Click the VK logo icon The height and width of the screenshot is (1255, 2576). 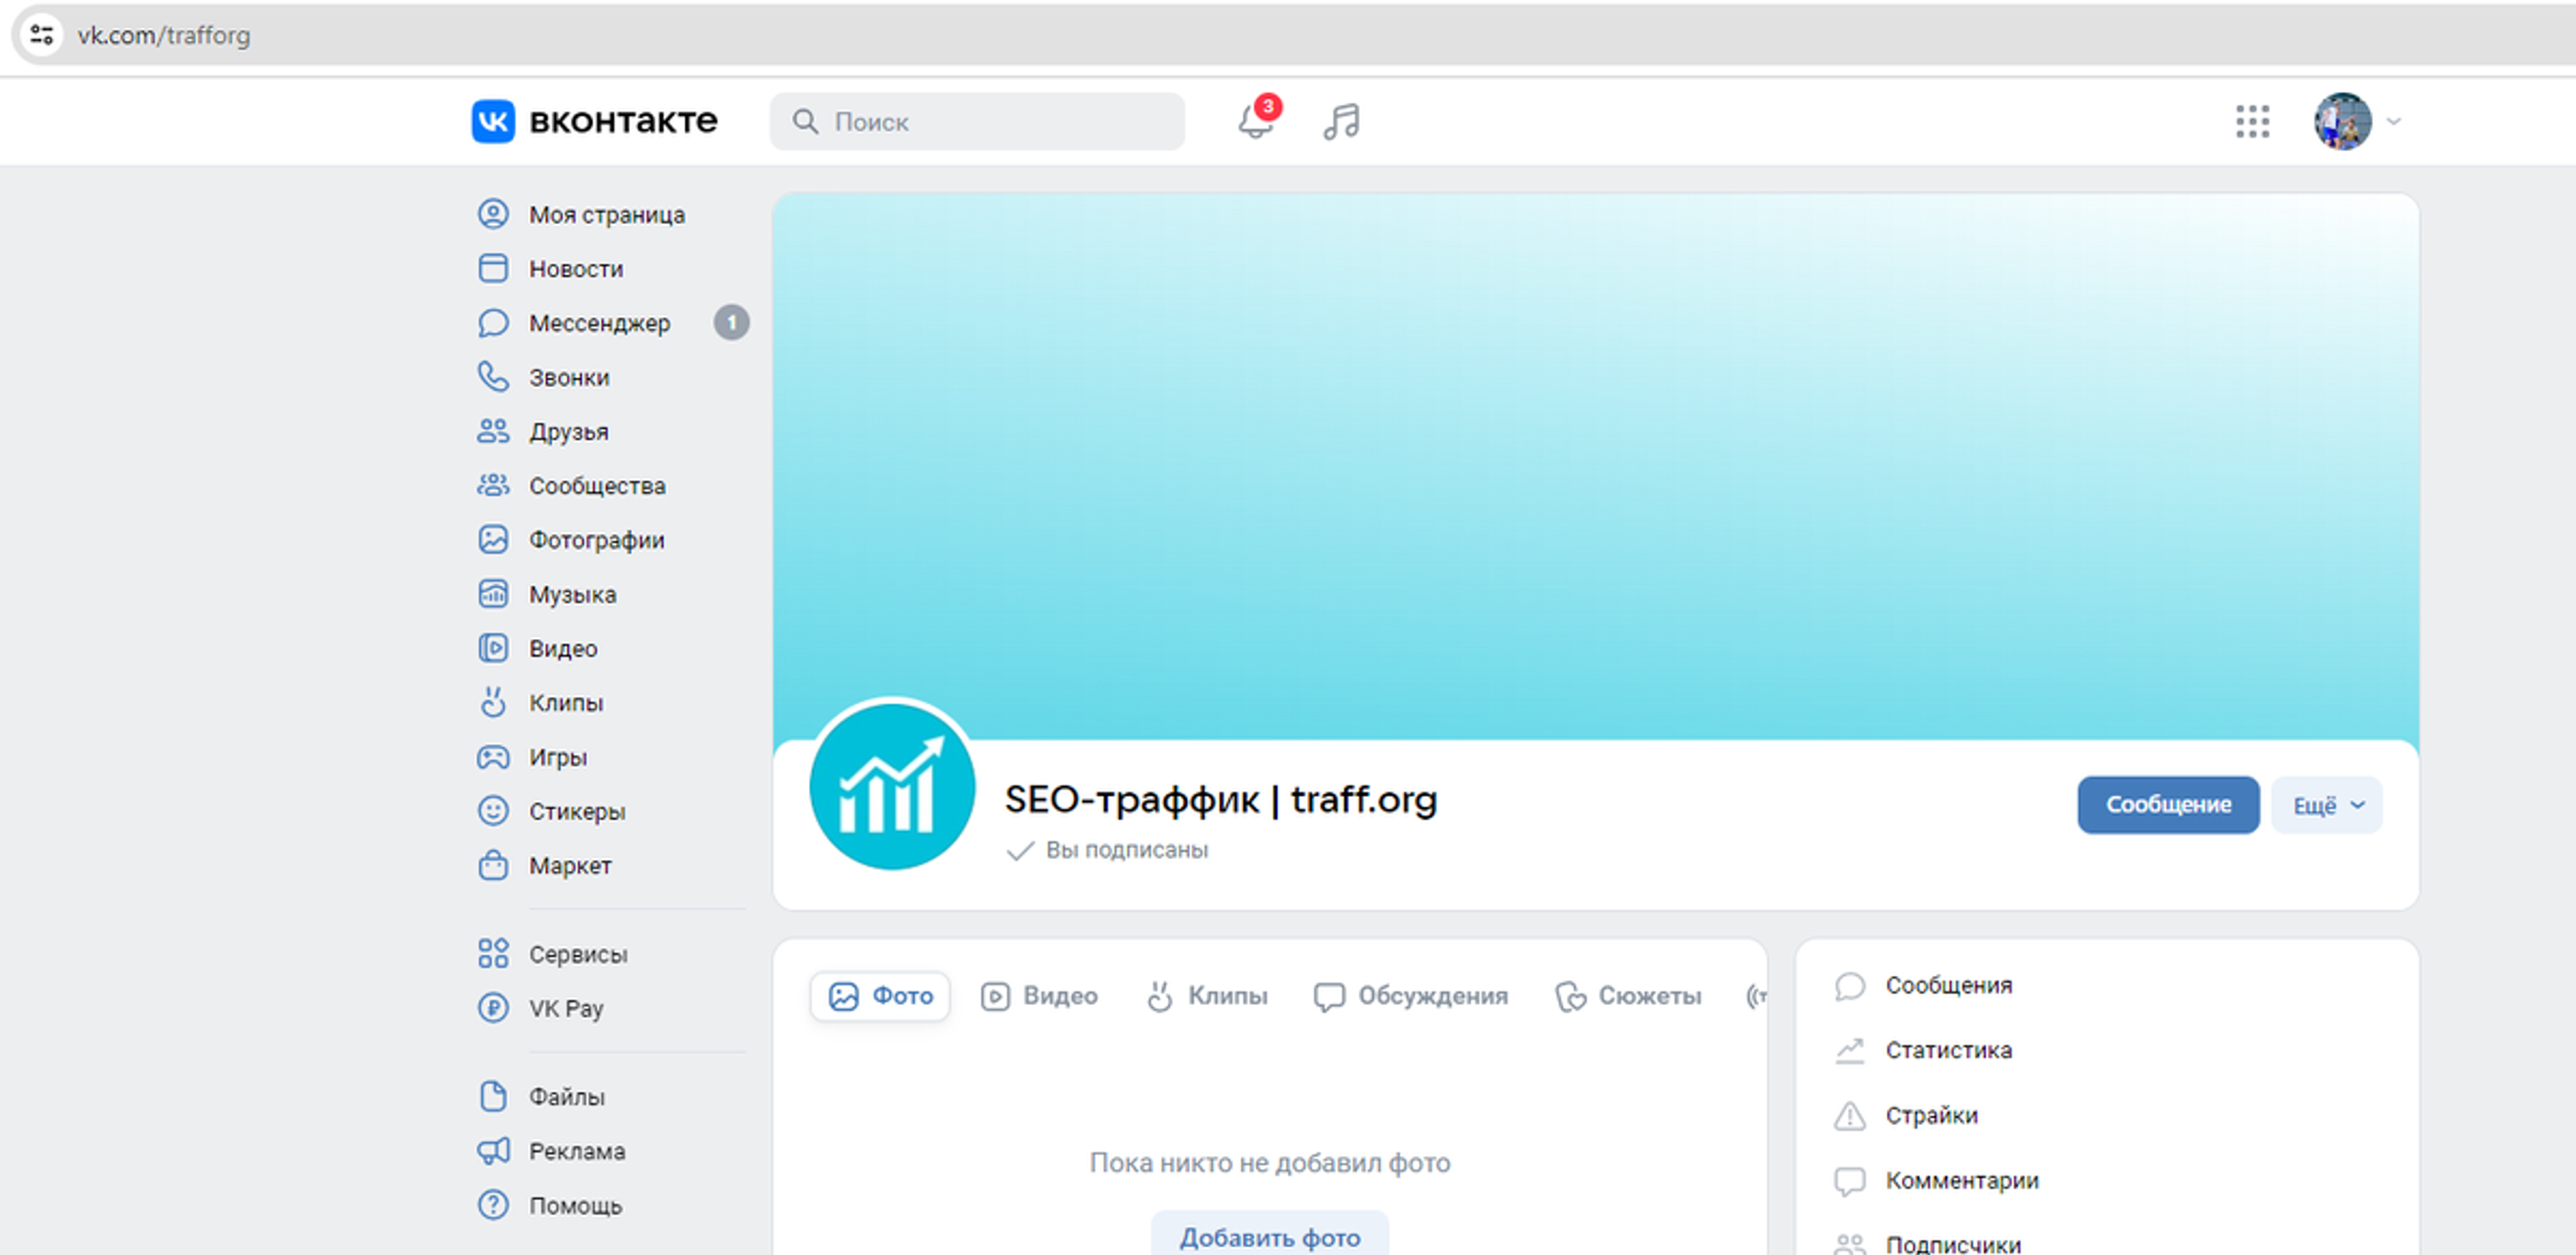493,121
